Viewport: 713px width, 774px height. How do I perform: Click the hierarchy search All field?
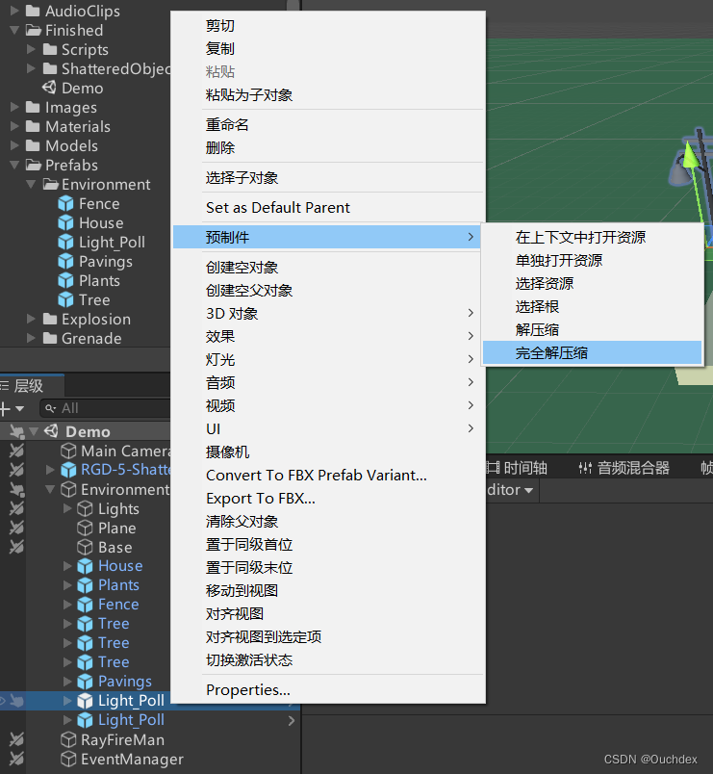click(105, 408)
